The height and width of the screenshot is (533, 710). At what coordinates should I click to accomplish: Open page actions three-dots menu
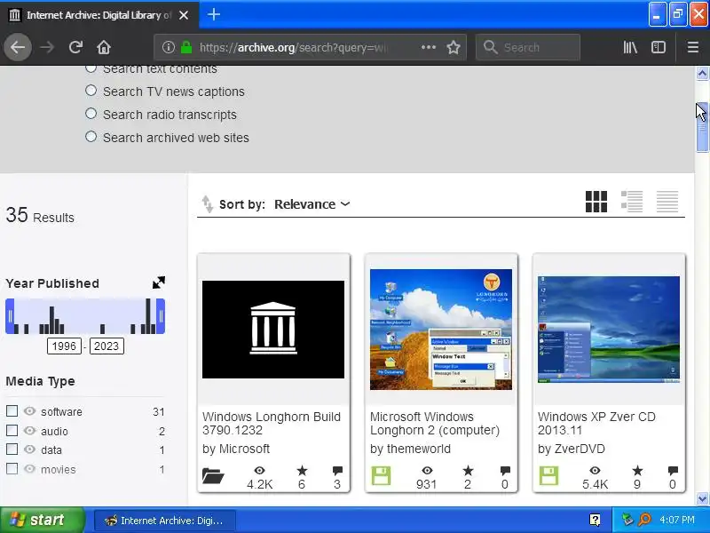[429, 47]
